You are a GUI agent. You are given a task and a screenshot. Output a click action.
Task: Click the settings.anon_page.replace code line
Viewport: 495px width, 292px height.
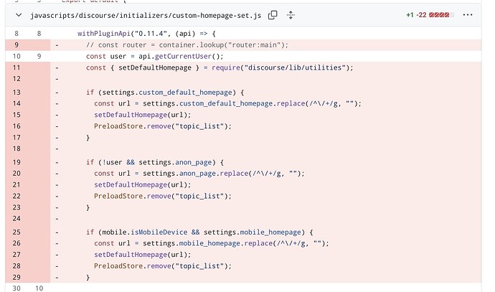point(199,174)
